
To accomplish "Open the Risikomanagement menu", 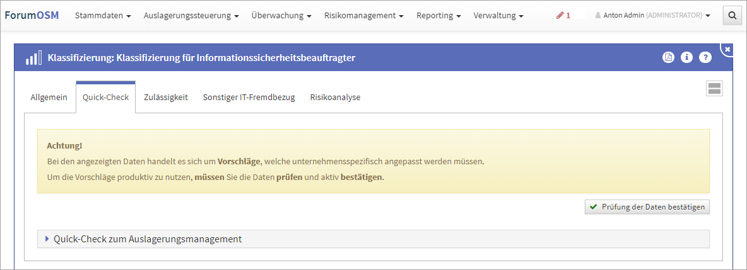I will [364, 16].
